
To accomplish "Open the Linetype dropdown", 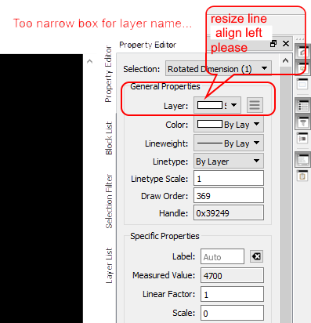I will click(x=229, y=161).
